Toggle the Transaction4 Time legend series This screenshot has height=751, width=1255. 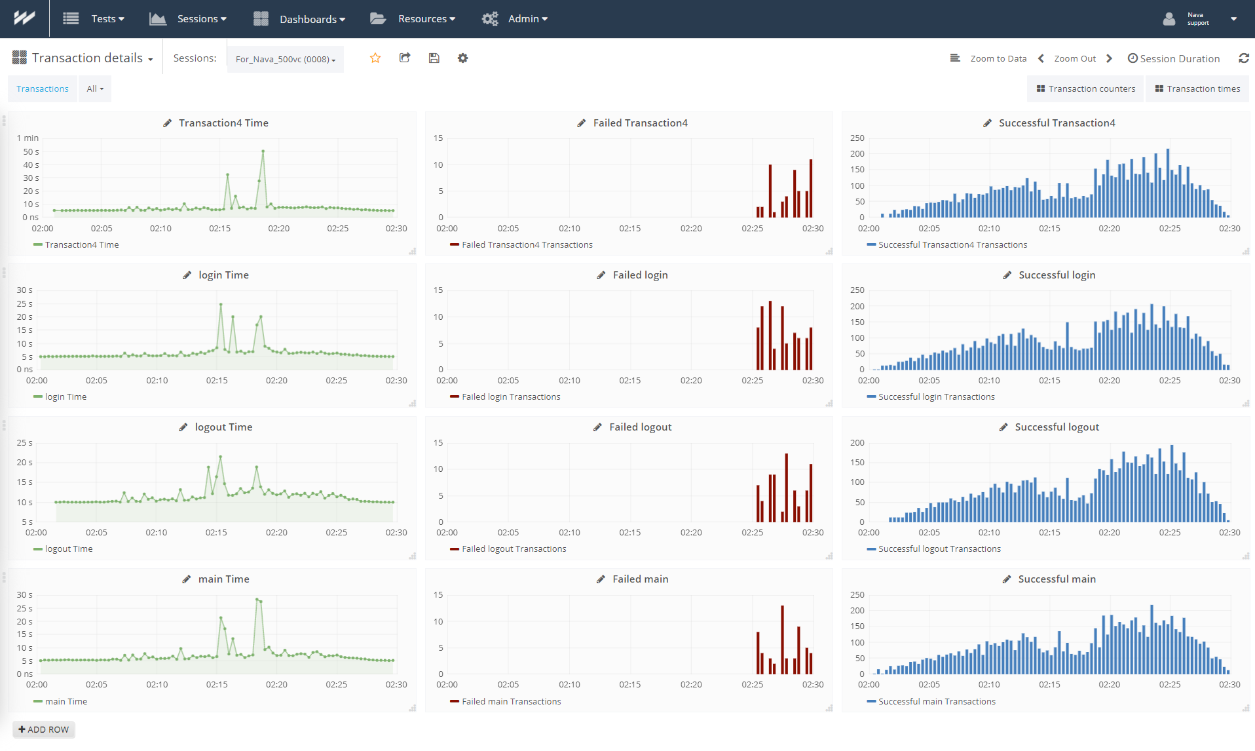tap(81, 245)
